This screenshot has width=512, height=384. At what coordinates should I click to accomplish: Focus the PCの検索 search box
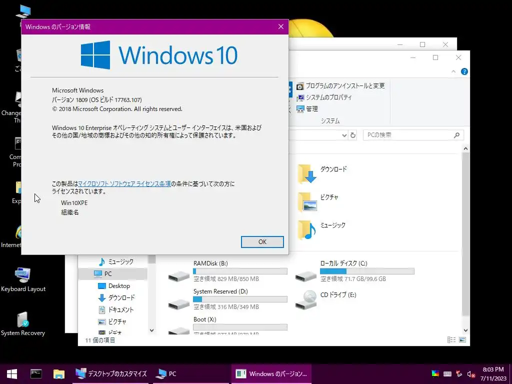(x=413, y=135)
